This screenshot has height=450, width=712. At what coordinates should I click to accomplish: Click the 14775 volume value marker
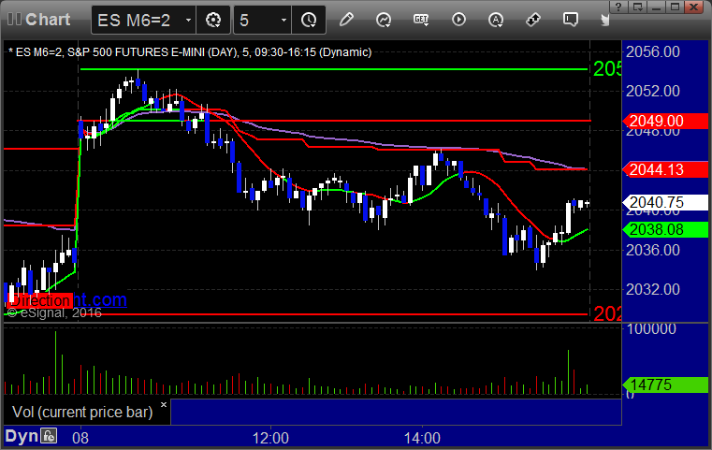click(665, 385)
